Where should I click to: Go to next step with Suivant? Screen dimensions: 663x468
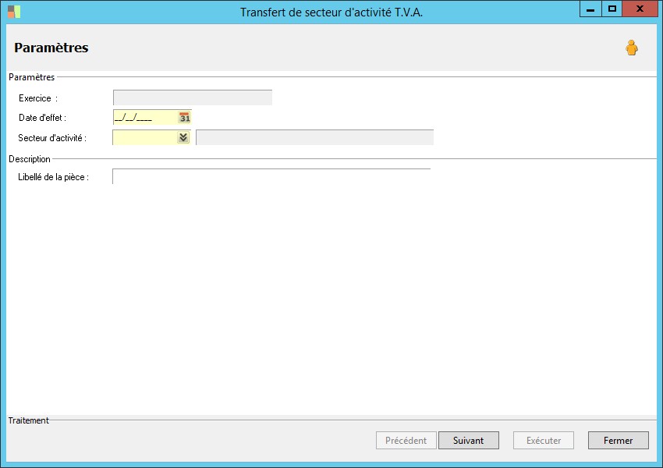click(469, 441)
